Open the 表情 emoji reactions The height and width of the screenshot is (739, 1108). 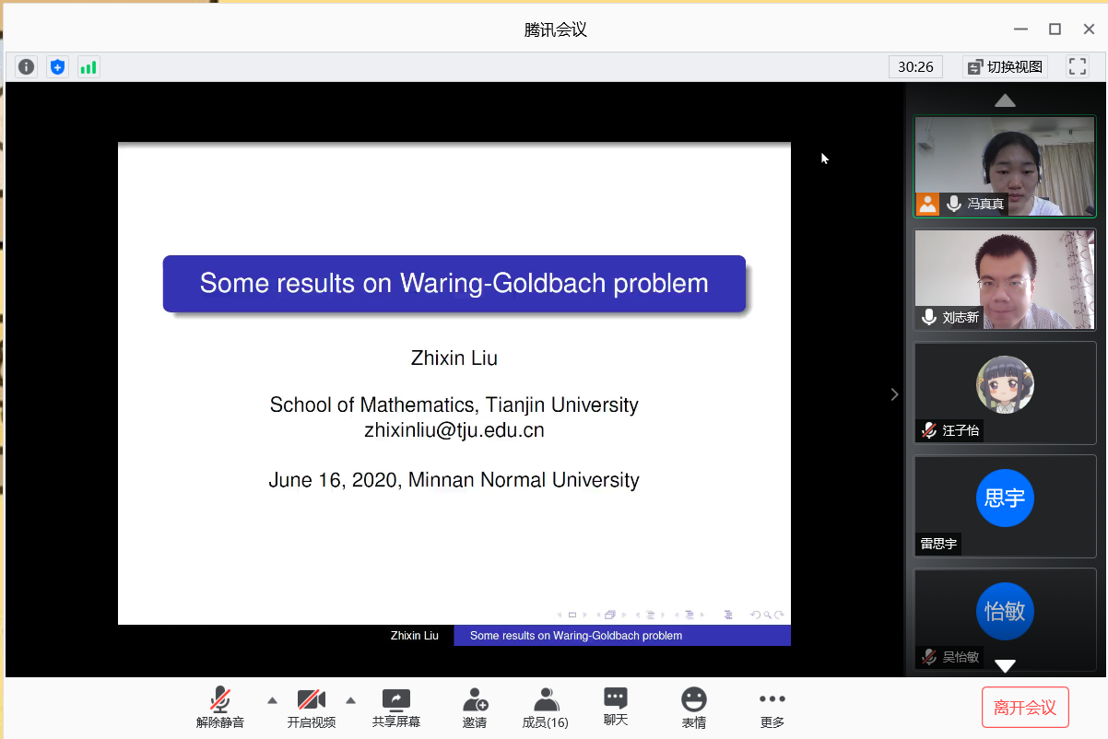[x=694, y=708]
